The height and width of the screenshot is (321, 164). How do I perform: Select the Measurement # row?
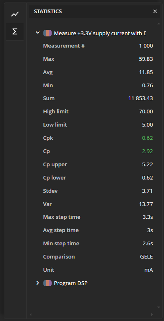click(98, 46)
